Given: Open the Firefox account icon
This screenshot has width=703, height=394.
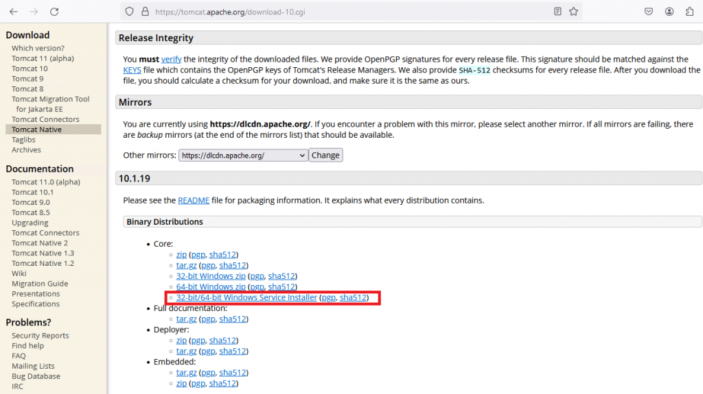Looking at the screenshot, I should 669,12.
